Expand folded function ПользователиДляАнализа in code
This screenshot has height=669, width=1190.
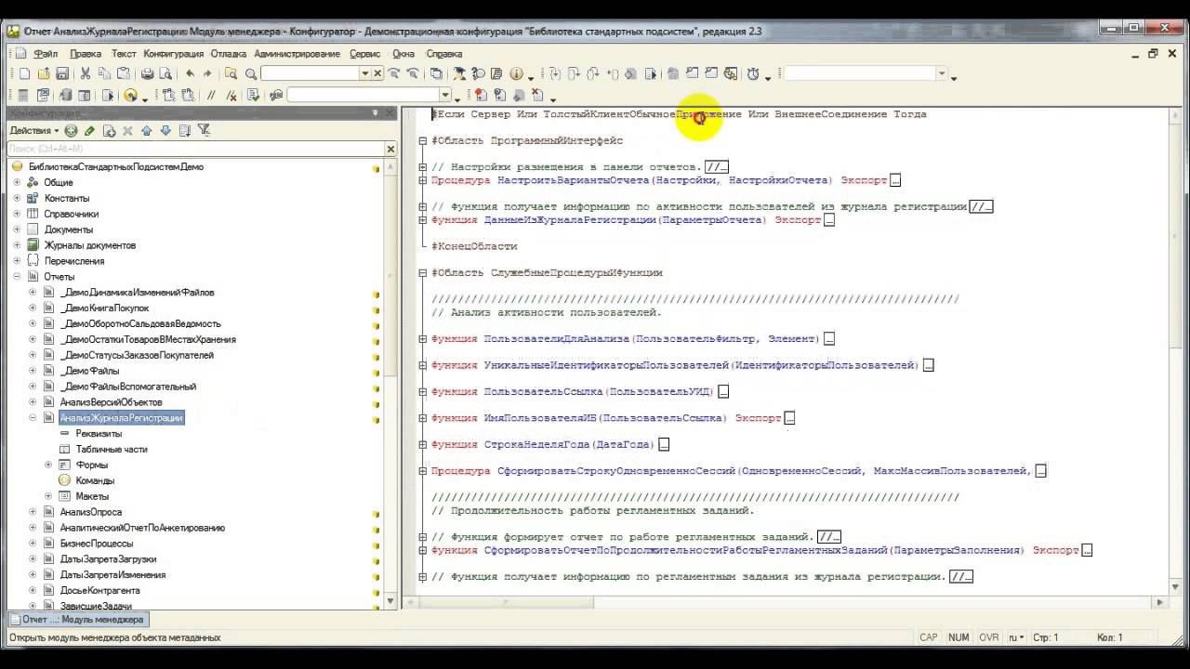point(423,339)
